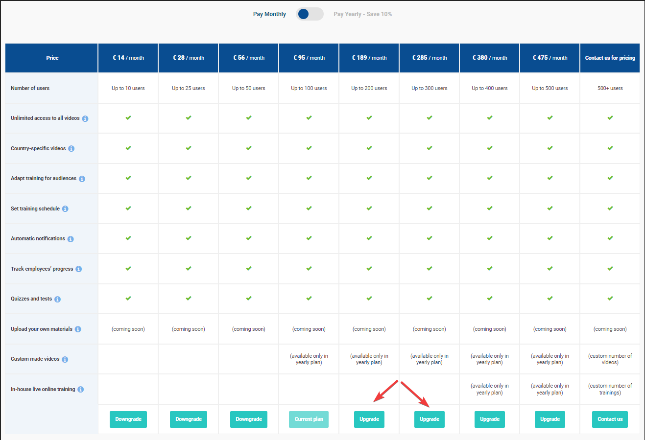Open info icon for Quizzes and tests
The width and height of the screenshot is (645, 440).
coord(58,299)
